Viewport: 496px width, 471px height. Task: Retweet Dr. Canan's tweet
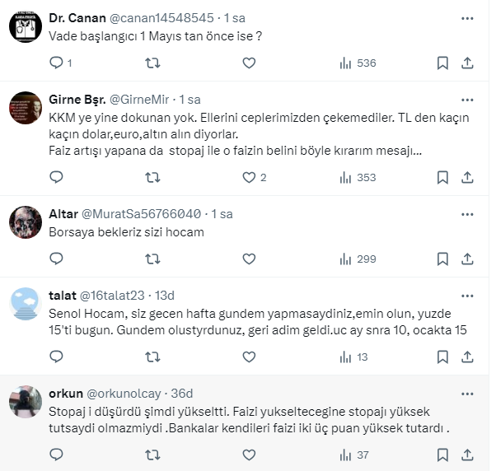(x=152, y=63)
